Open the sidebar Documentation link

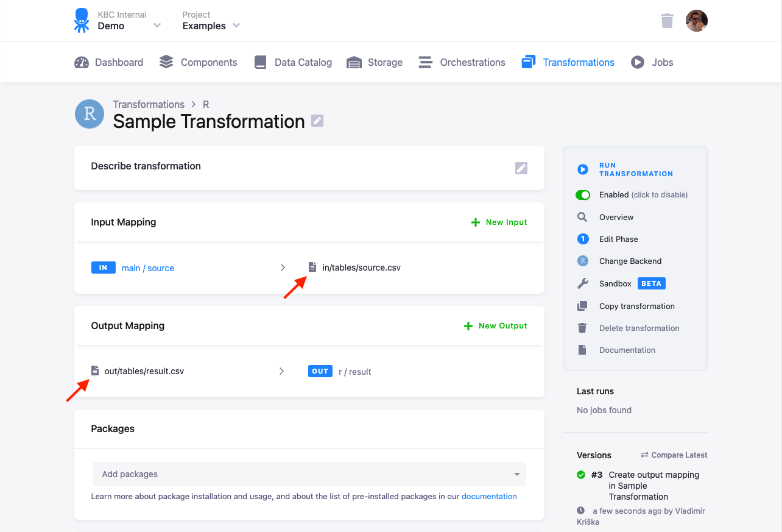(627, 350)
